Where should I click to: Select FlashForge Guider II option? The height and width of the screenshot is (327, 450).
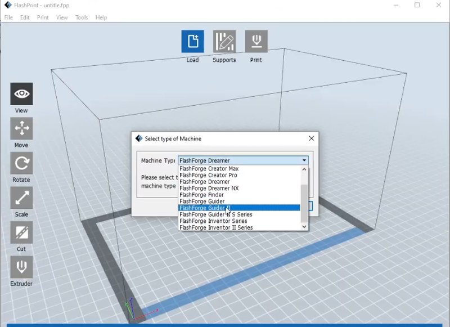[205, 208]
